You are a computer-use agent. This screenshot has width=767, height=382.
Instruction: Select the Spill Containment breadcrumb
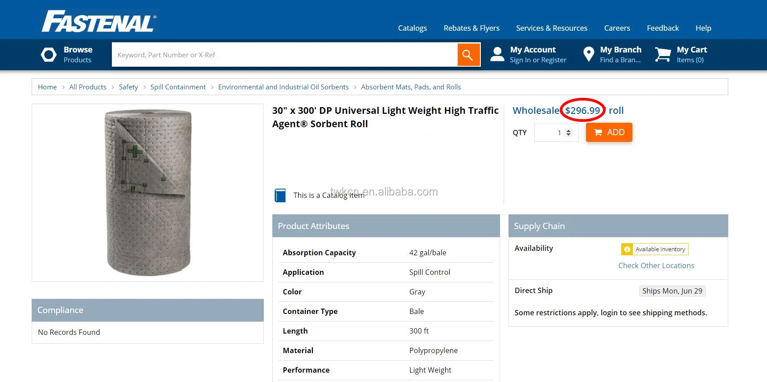[x=178, y=87]
